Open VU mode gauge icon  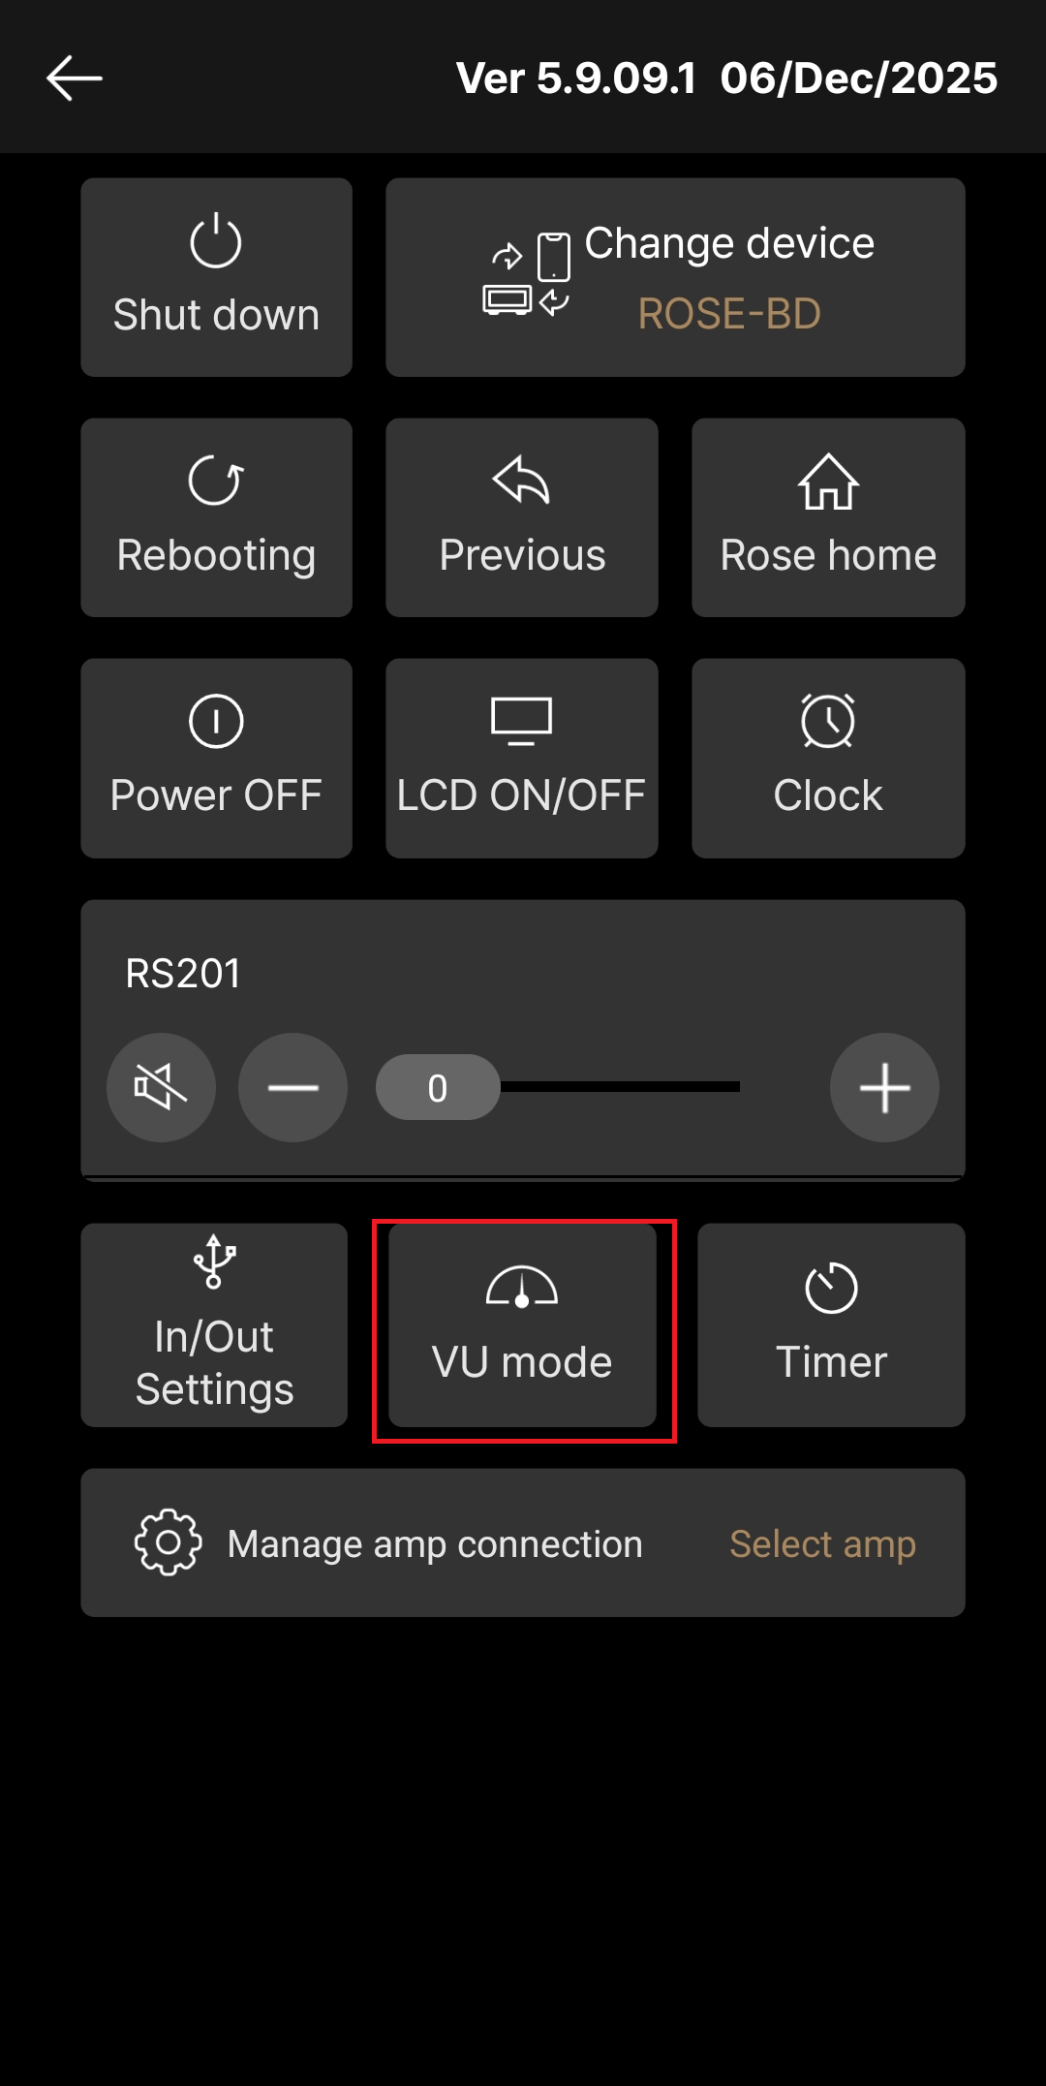pos(522,1287)
